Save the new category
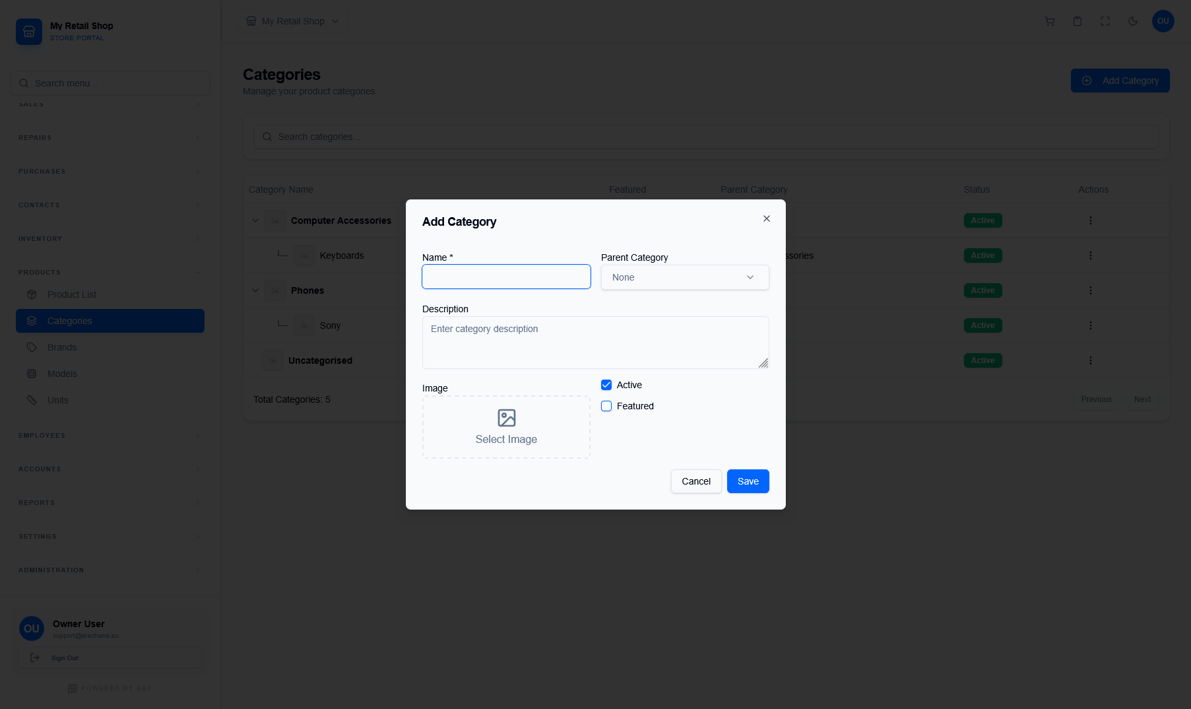The width and height of the screenshot is (1191, 709). tap(748, 481)
